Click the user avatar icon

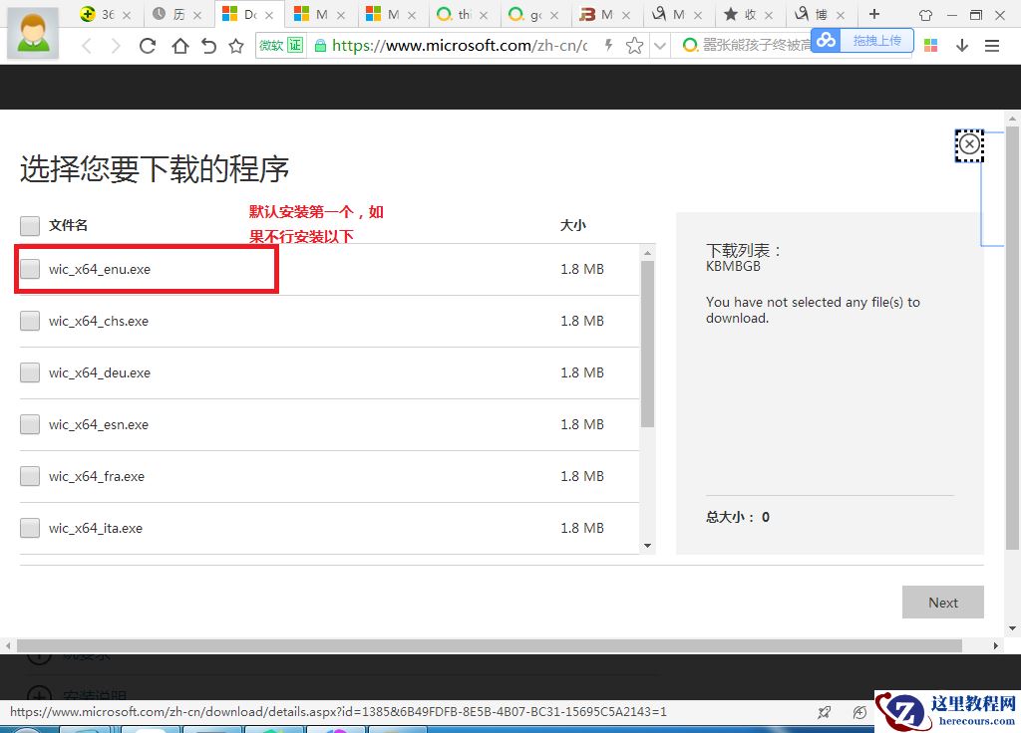[x=33, y=34]
